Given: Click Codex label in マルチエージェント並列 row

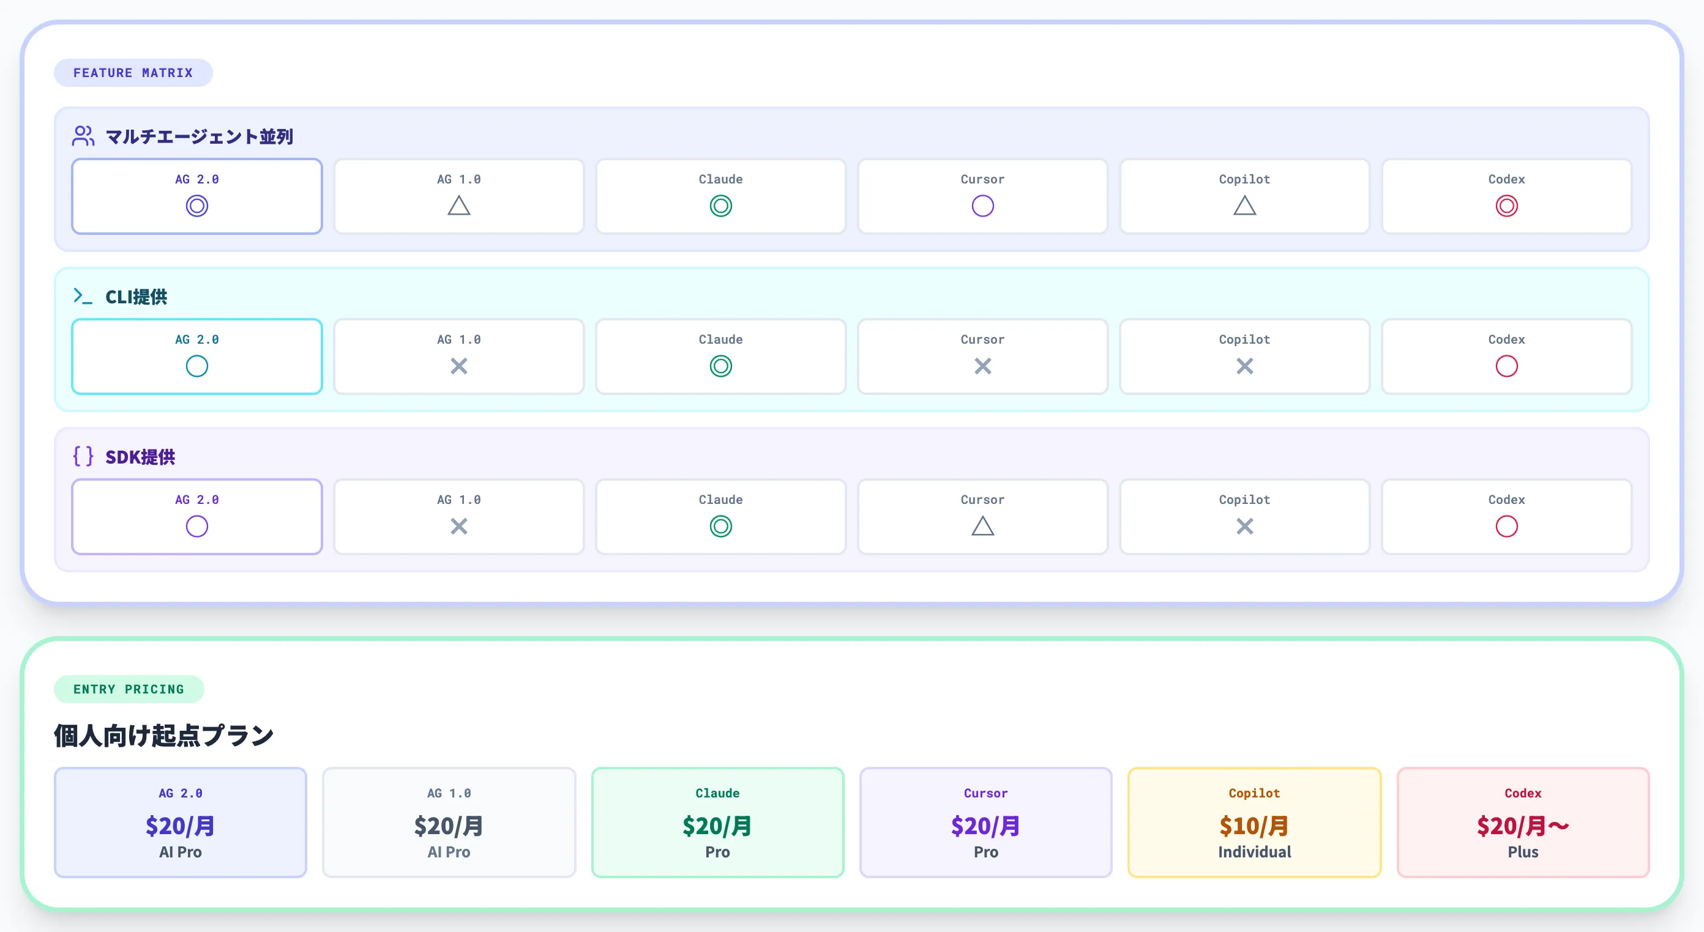Looking at the screenshot, I should tap(1507, 179).
